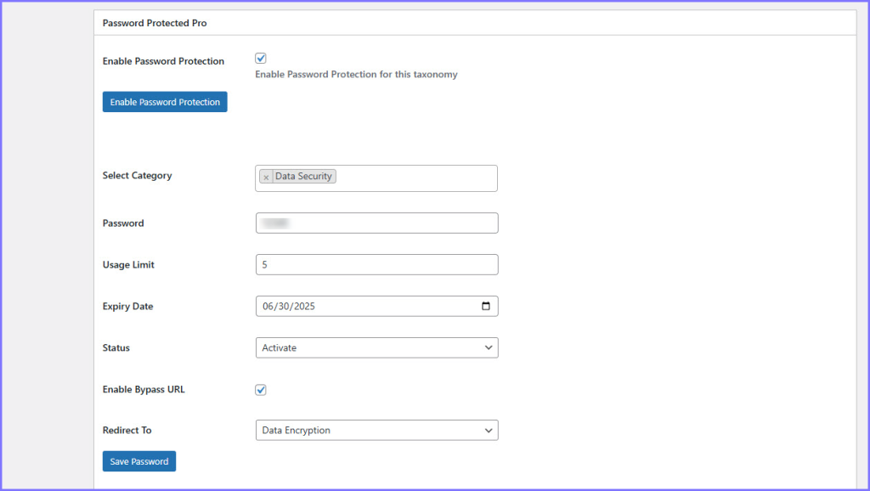The width and height of the screenshot is (870, 491).
Task: Click the Save Password button
Action: point(138,461)
